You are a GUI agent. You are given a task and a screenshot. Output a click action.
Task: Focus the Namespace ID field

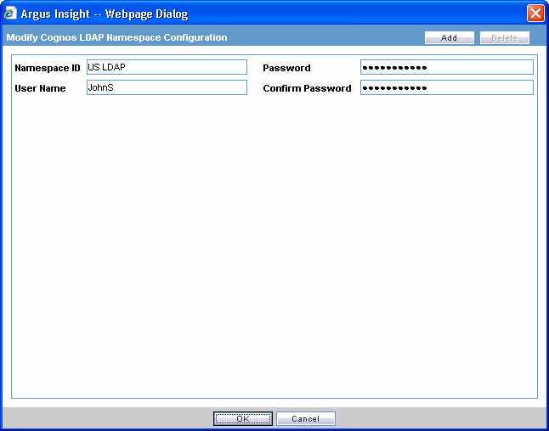(x=167, y=67)
